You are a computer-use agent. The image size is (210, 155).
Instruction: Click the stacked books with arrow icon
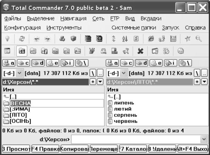pos(99,39)
